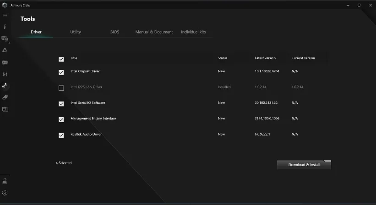Open the News icon in sidebar
This screenshot has width=376, height=205.
click(5, 109)
